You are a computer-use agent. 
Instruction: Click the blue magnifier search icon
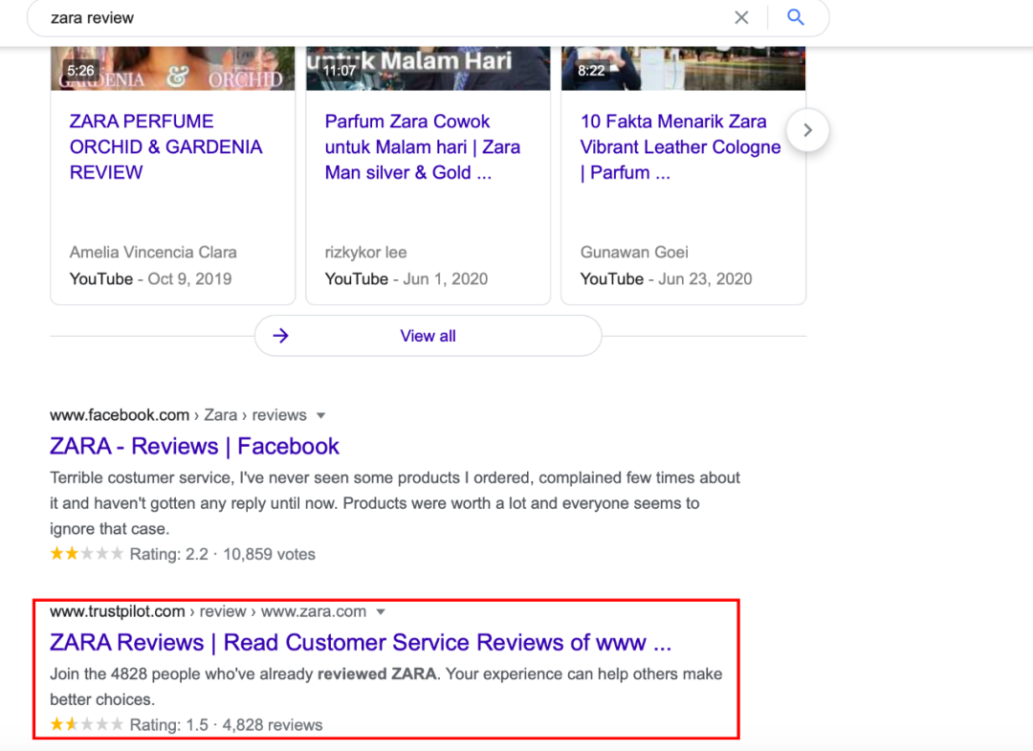point(795,17)
